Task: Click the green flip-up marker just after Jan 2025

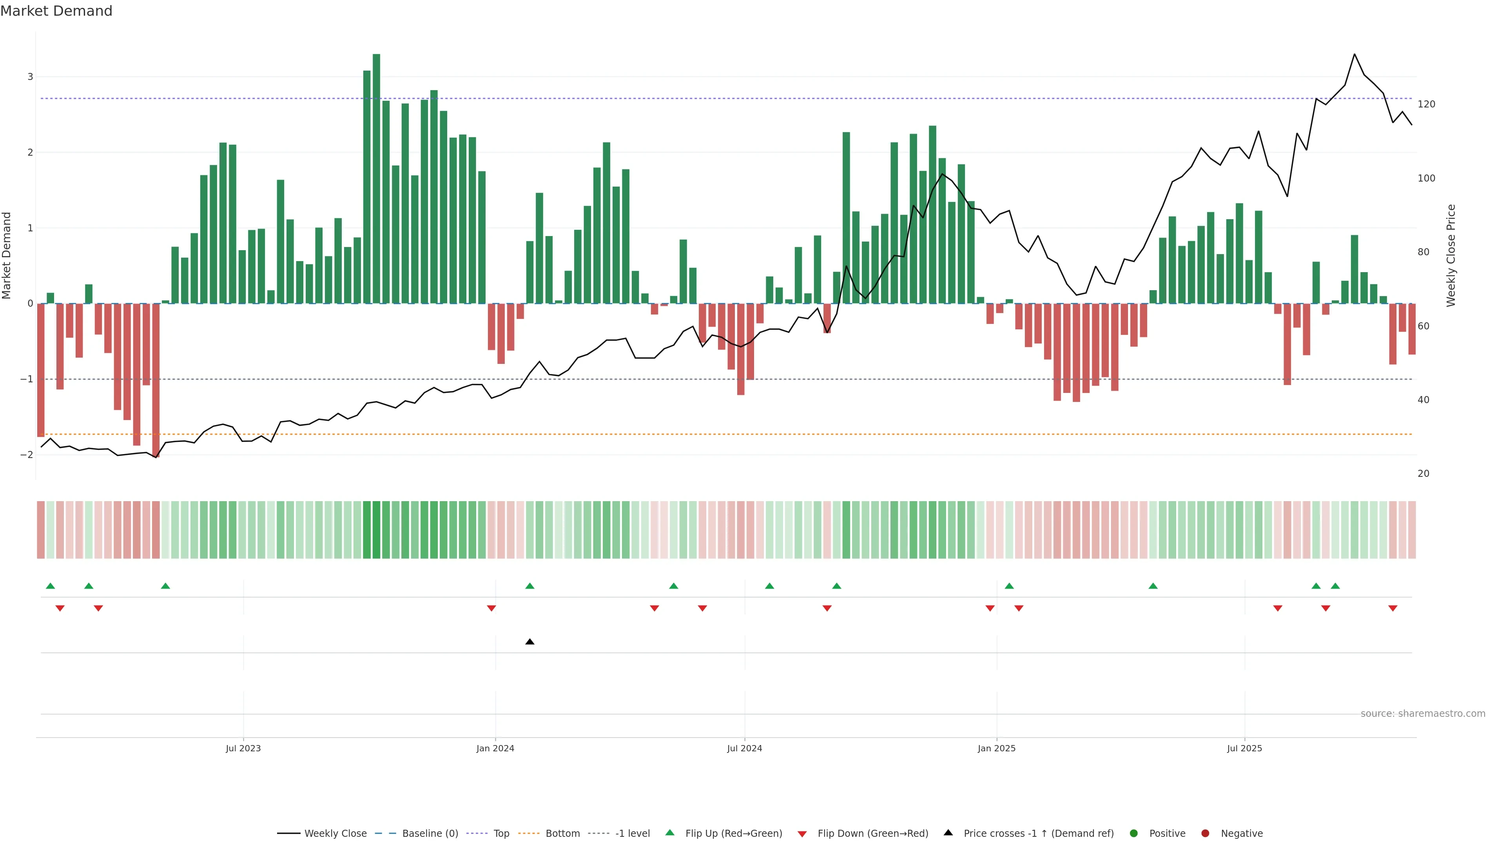Action: point(1009,586)
